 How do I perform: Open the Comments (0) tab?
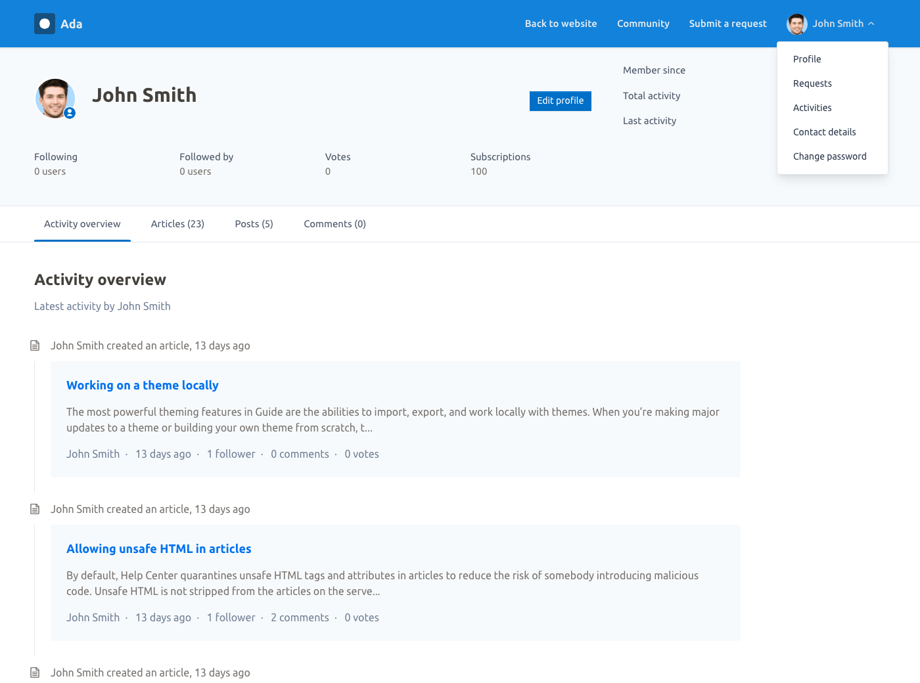[x=334, y=224]
